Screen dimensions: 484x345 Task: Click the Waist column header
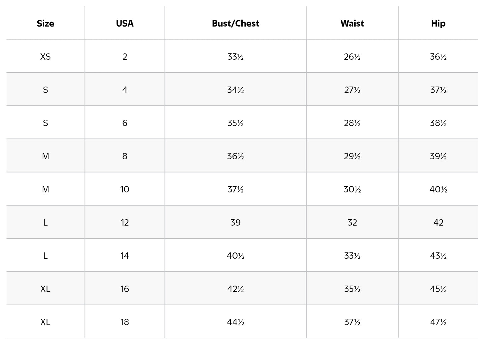352,23
